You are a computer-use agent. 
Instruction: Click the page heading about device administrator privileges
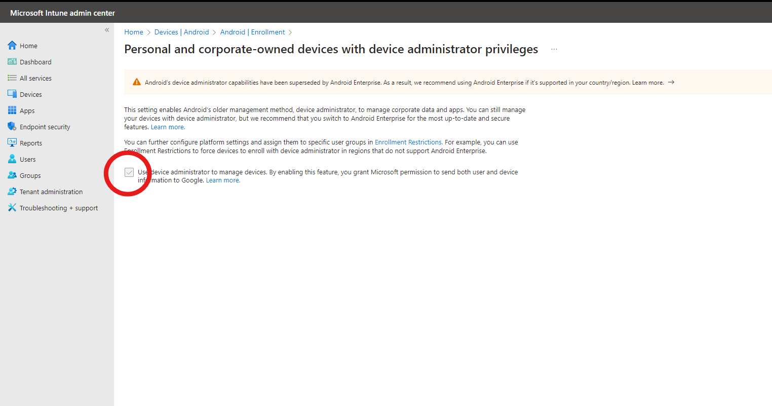click(x=331, y=49)
